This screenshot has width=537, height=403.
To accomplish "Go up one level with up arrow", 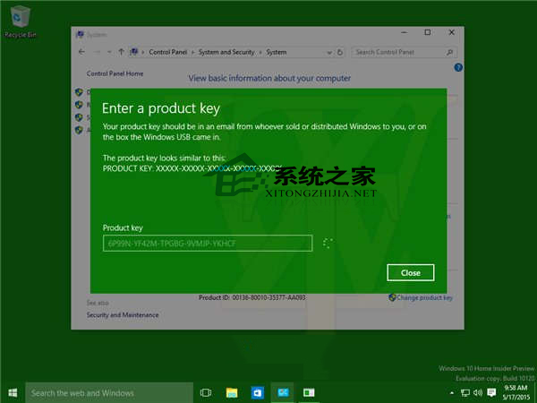I will (121, 52).
